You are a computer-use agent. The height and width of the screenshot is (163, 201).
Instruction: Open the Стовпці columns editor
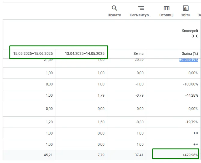[x=166, y=11]
